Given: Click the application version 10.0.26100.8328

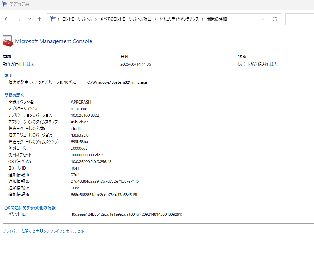Looking at the screenshot, I should coord(85,115).
